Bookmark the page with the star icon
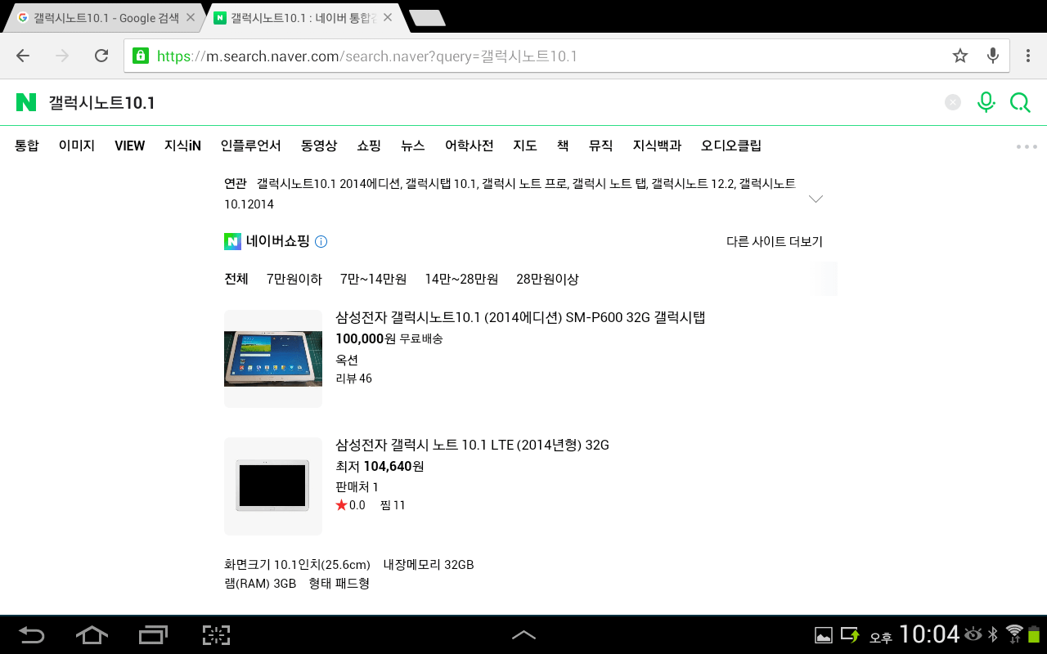This screenshot has height=654, width=1047. [959, 56]
